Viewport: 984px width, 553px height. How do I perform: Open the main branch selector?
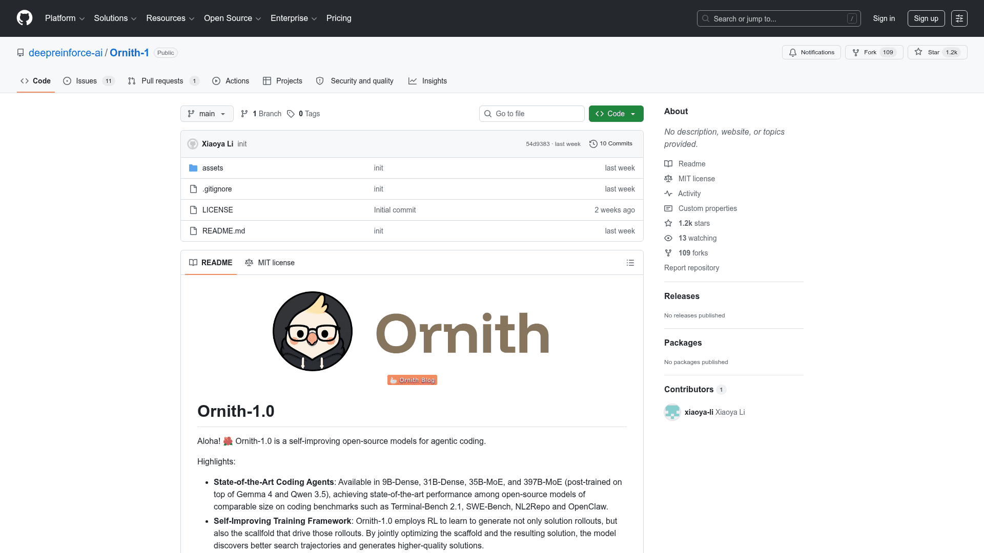(207, 114)
